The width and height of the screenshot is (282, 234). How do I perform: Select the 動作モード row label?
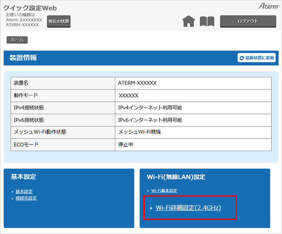[x=26, y=95]
